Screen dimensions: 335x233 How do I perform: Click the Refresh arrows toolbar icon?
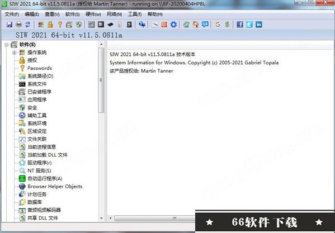[x=28, y=25]
